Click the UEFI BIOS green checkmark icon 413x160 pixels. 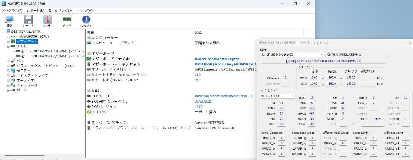[89, 112]
